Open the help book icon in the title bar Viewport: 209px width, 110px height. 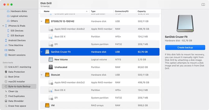click(203, 4)
